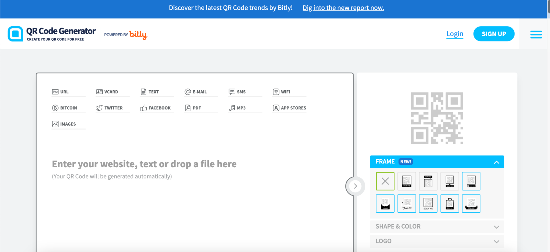Open the hamburger menu
550x252 pixels.
point(536,34)
